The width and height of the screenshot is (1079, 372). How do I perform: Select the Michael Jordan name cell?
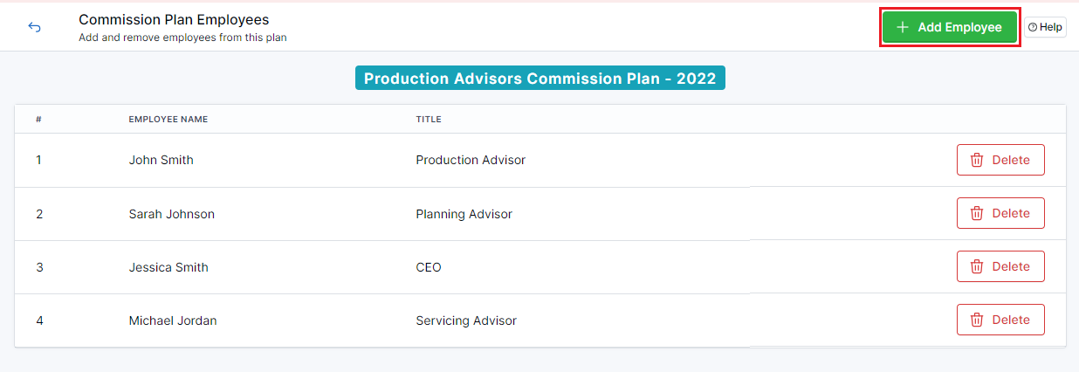point(173,320)
